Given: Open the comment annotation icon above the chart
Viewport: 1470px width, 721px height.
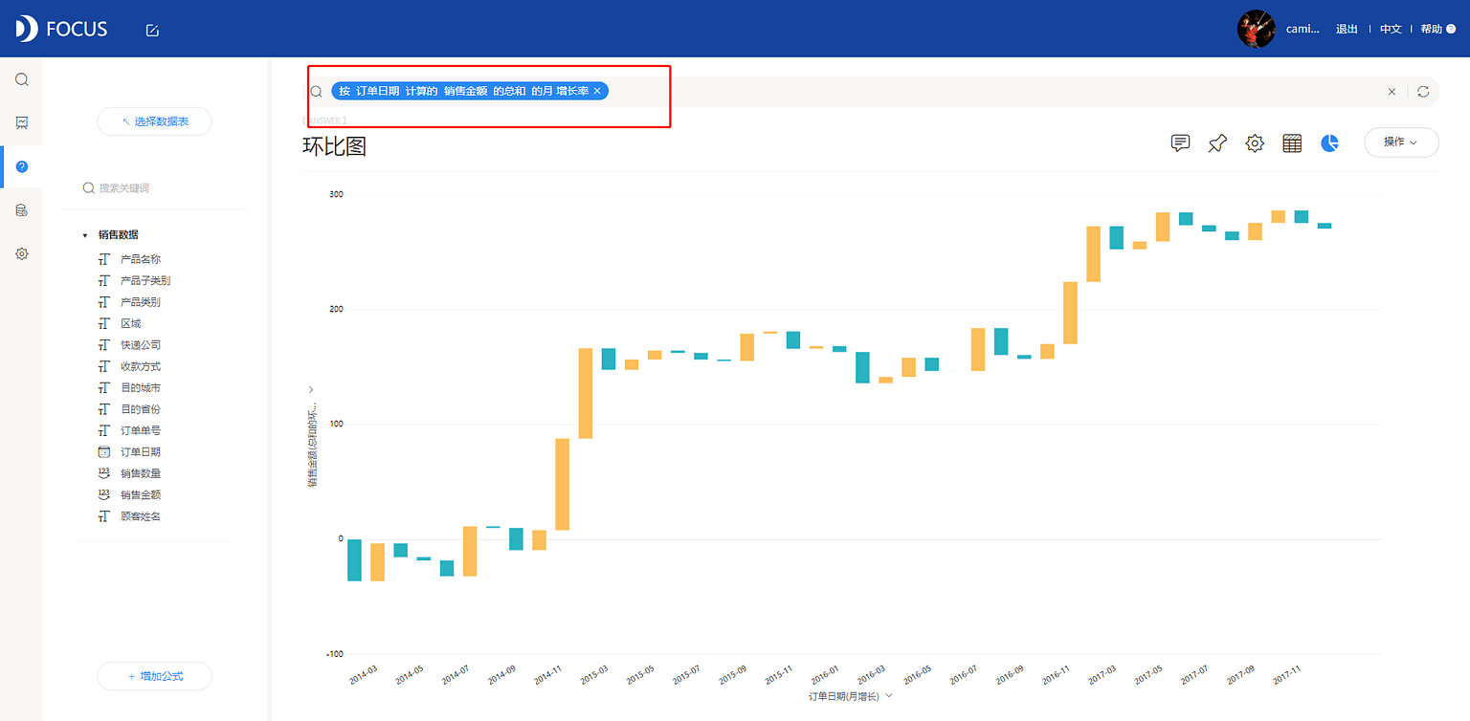Looking at the screenshot, I should pos(1180,142).
